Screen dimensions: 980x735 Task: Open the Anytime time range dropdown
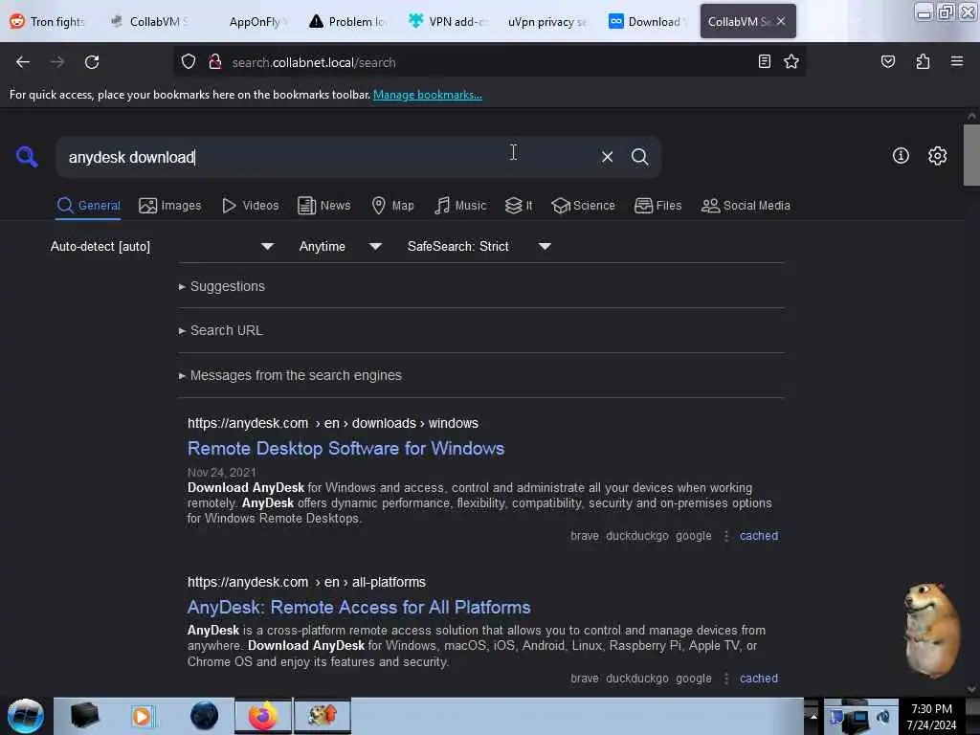point(340,246)
